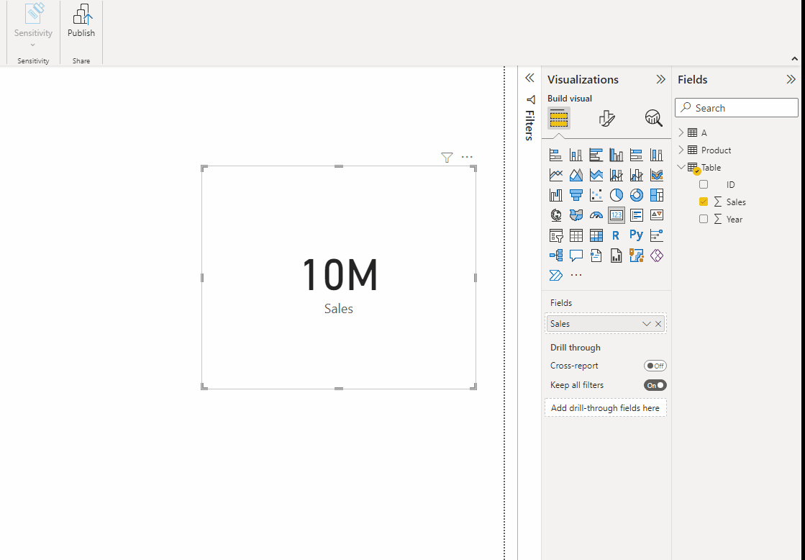Select the filled map visual
Screen dimensions: 805x560
576,215
